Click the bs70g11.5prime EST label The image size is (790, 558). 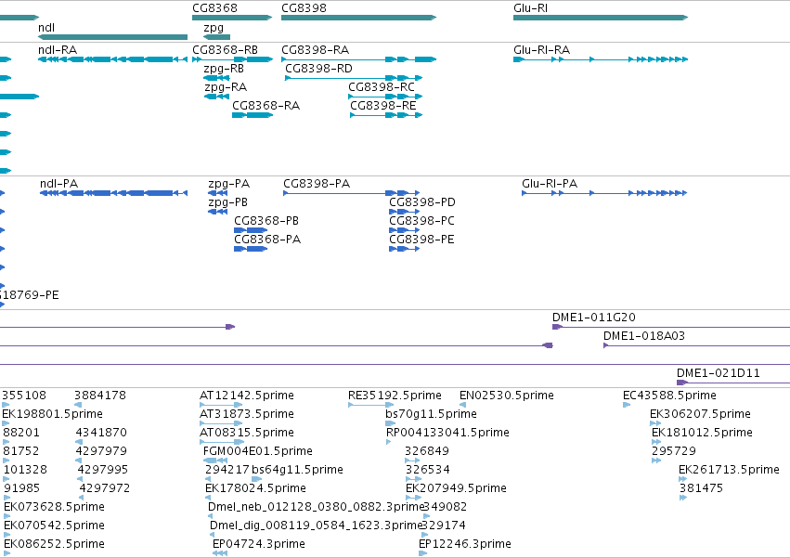click(432, 414)
